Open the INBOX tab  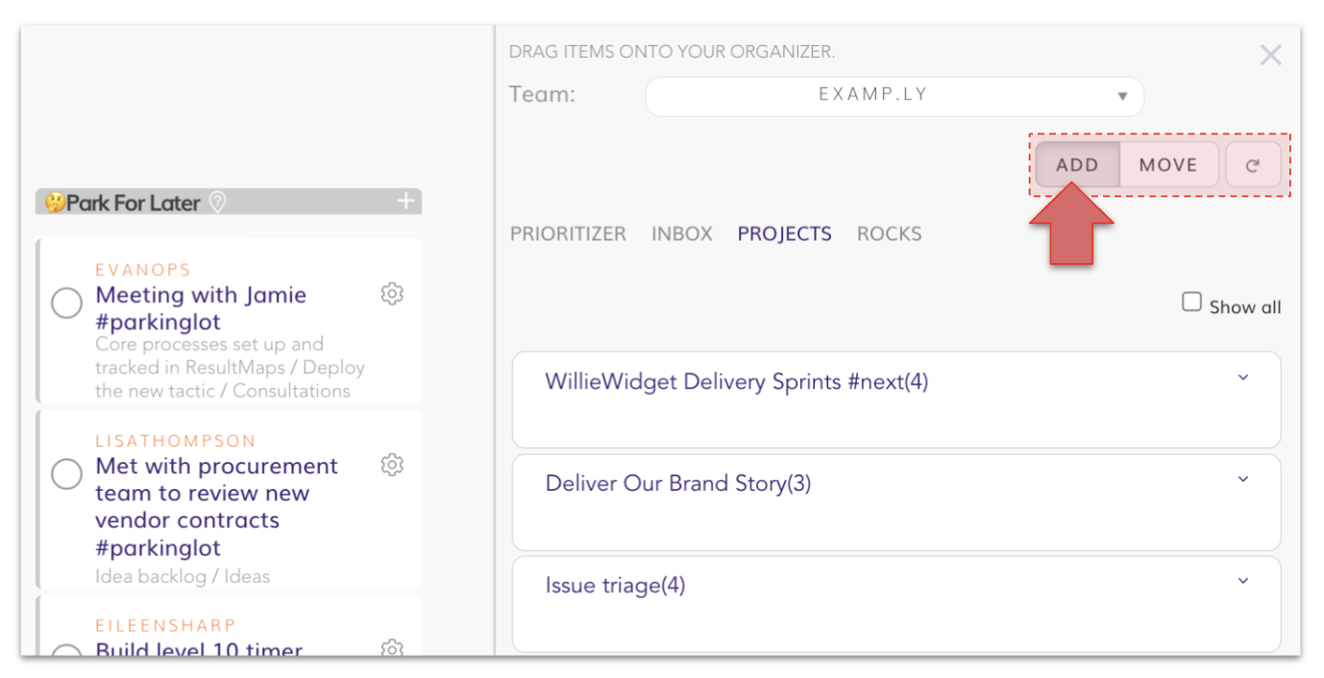(682, 234)
